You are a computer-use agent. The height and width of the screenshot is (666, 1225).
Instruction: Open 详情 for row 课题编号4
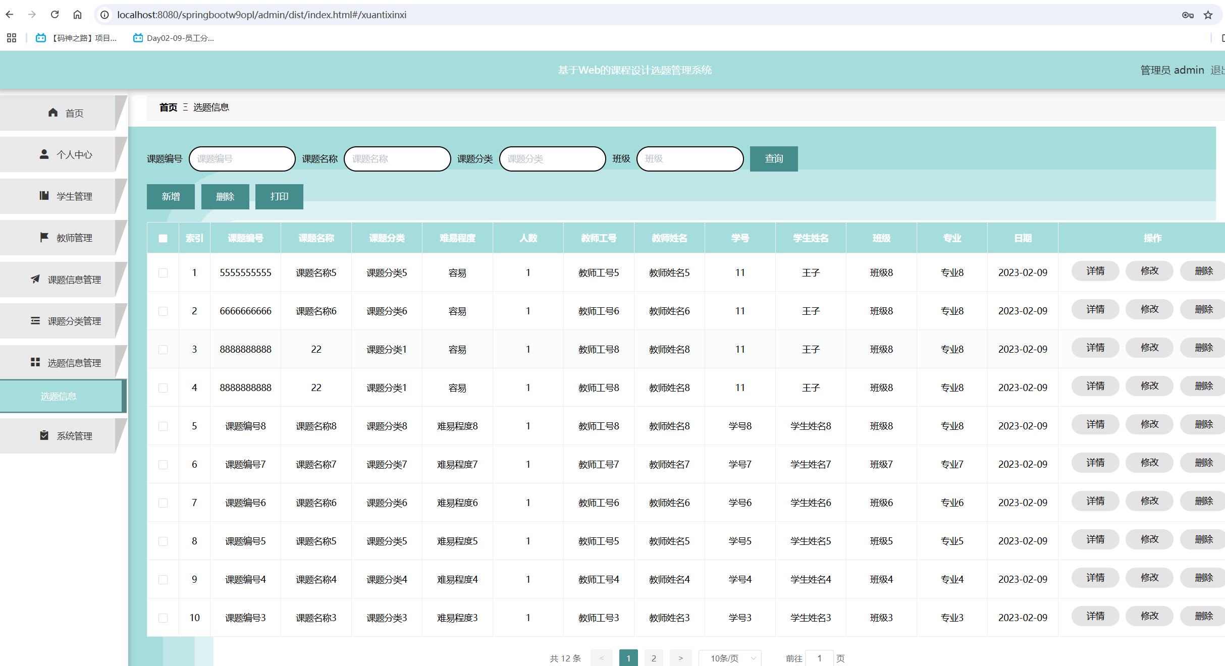[1095, 578]
